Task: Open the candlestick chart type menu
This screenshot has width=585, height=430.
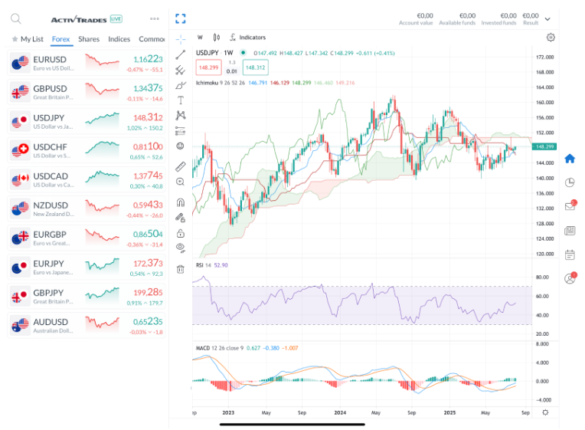Action: [217, 37]
